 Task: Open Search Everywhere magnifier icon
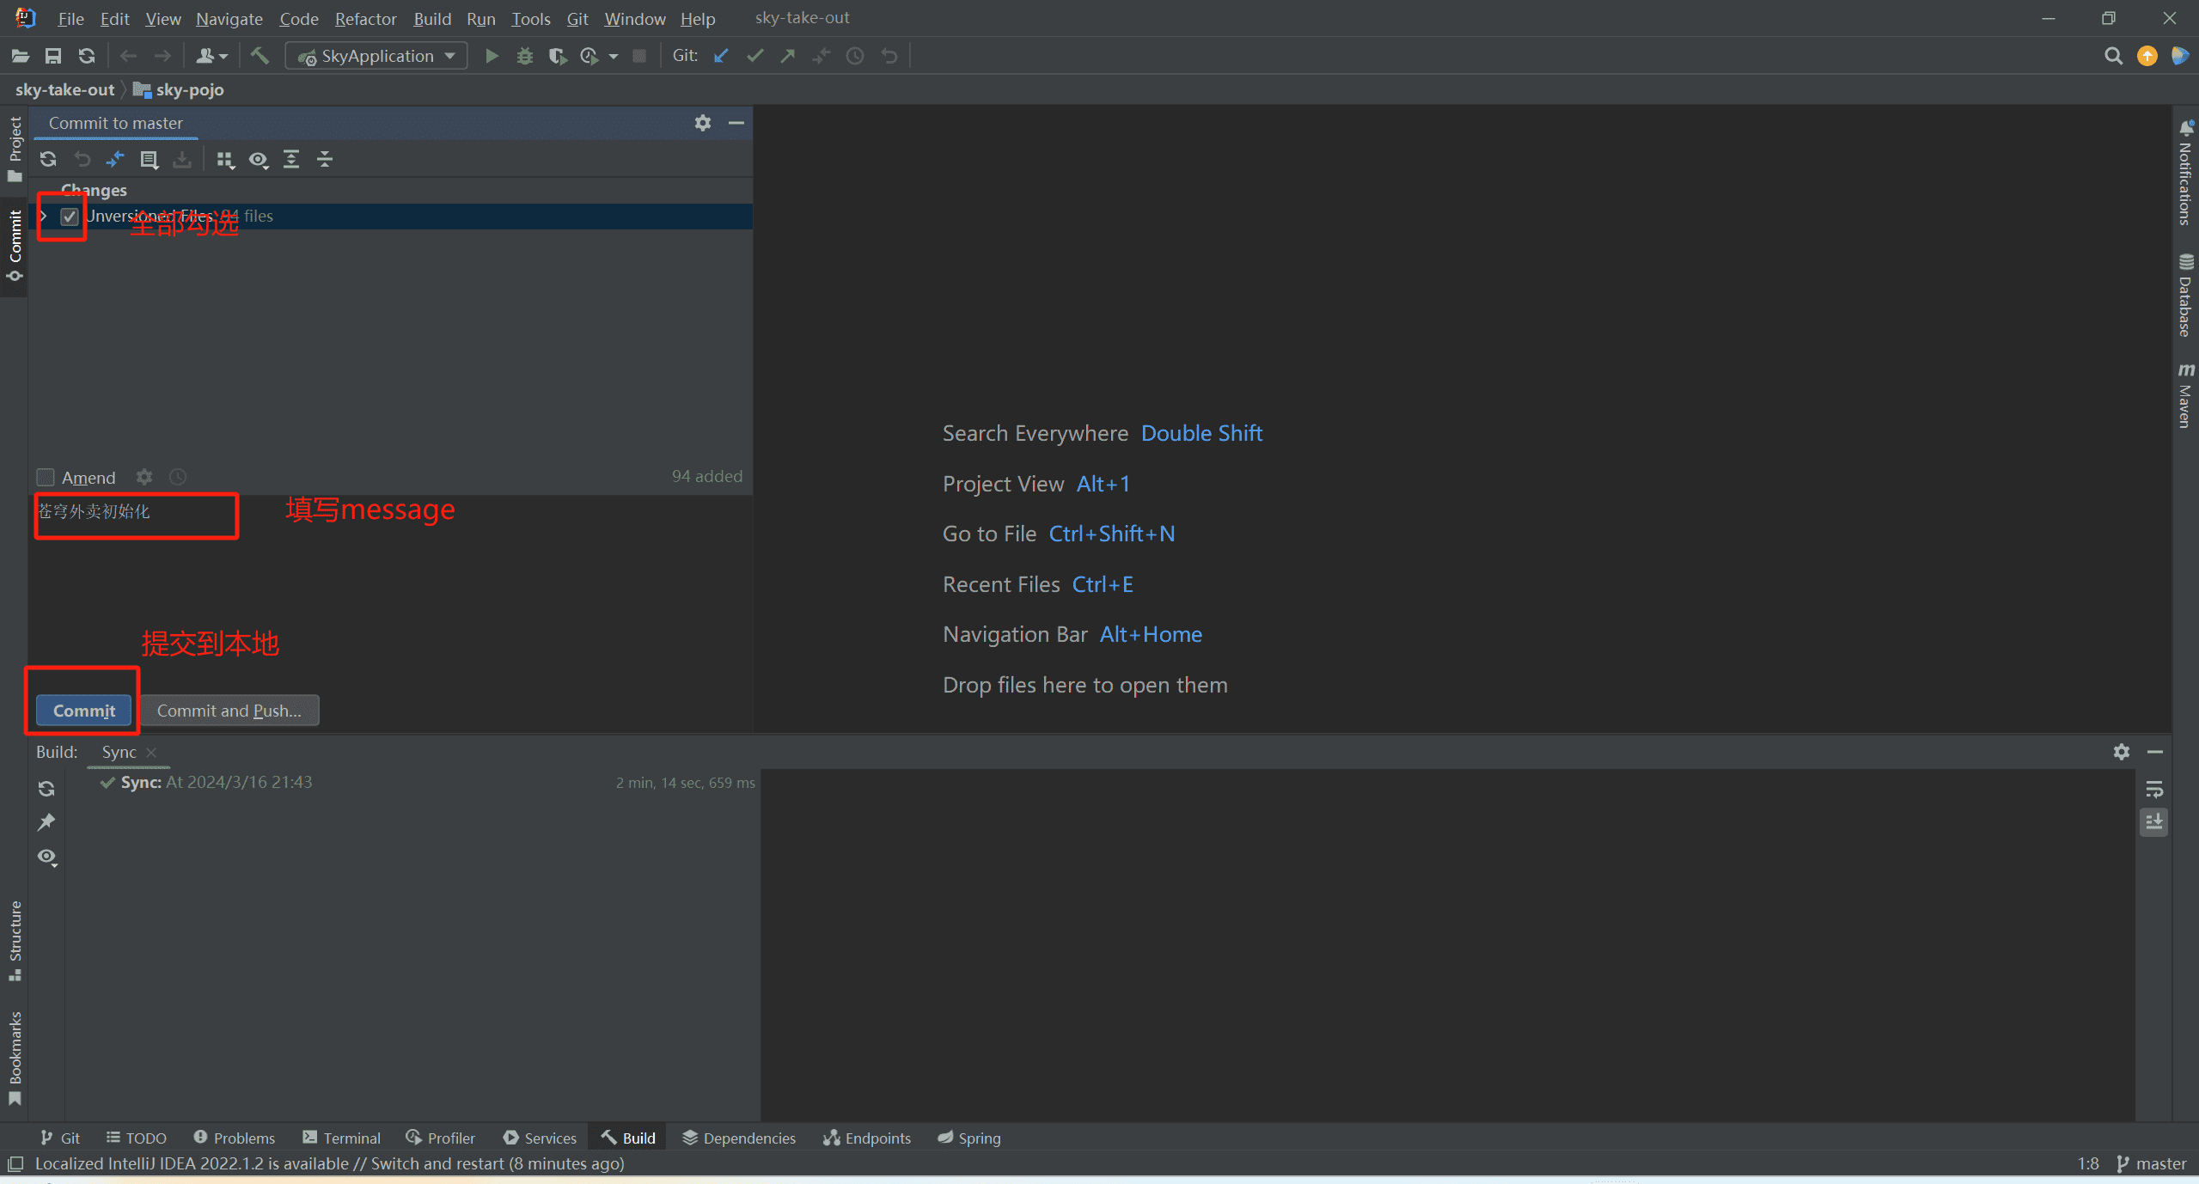pos(2113,56)
